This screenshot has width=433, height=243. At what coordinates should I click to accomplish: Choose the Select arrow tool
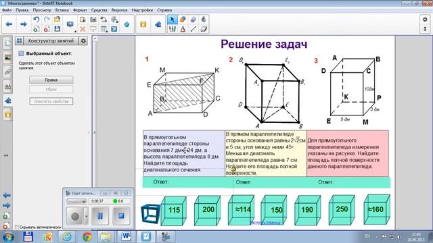(172, 20)
